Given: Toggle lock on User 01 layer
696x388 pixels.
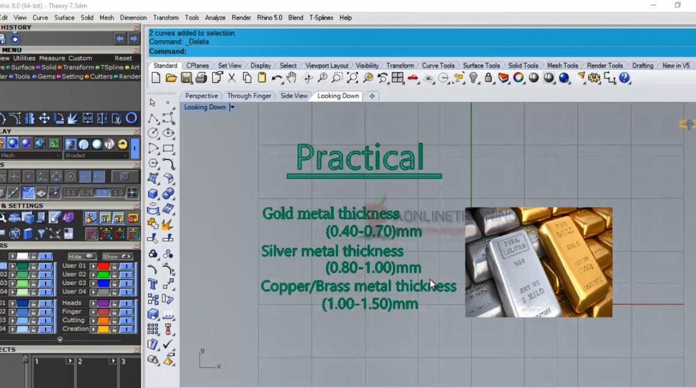Looking at the screenshot, I should click(x=114, y=266).
